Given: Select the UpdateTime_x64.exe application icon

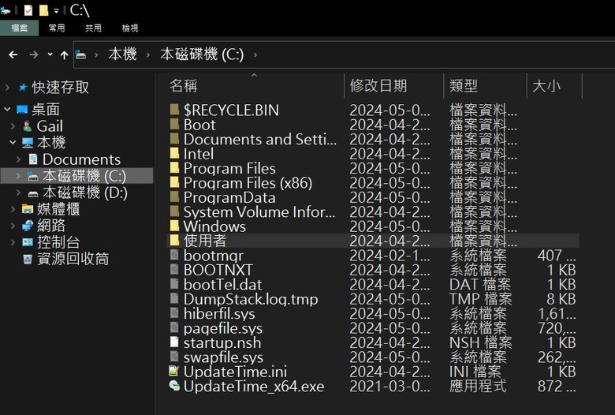Looking at the screenshot, I should [x=174, y=386].
